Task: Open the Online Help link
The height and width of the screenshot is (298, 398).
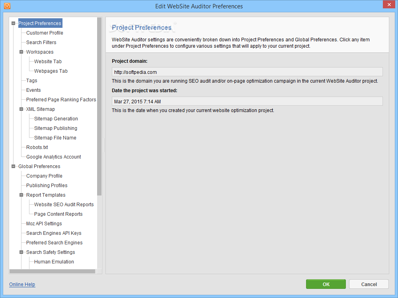Action: (22, 284)
